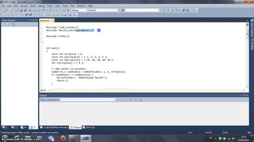This screenshot has width=254, height=142.
Task: Switch to the Code Definition Window tab
Action: click(54, 127)
